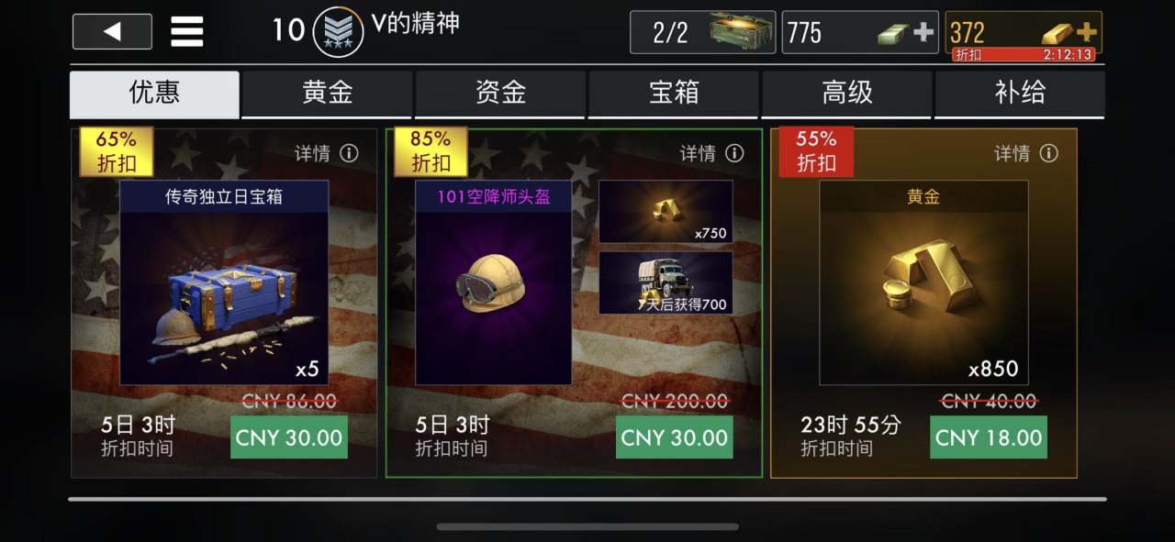Open the 2/2 supply crate counter
This screenshot has width=1175, height=542.
pos(702,32)
